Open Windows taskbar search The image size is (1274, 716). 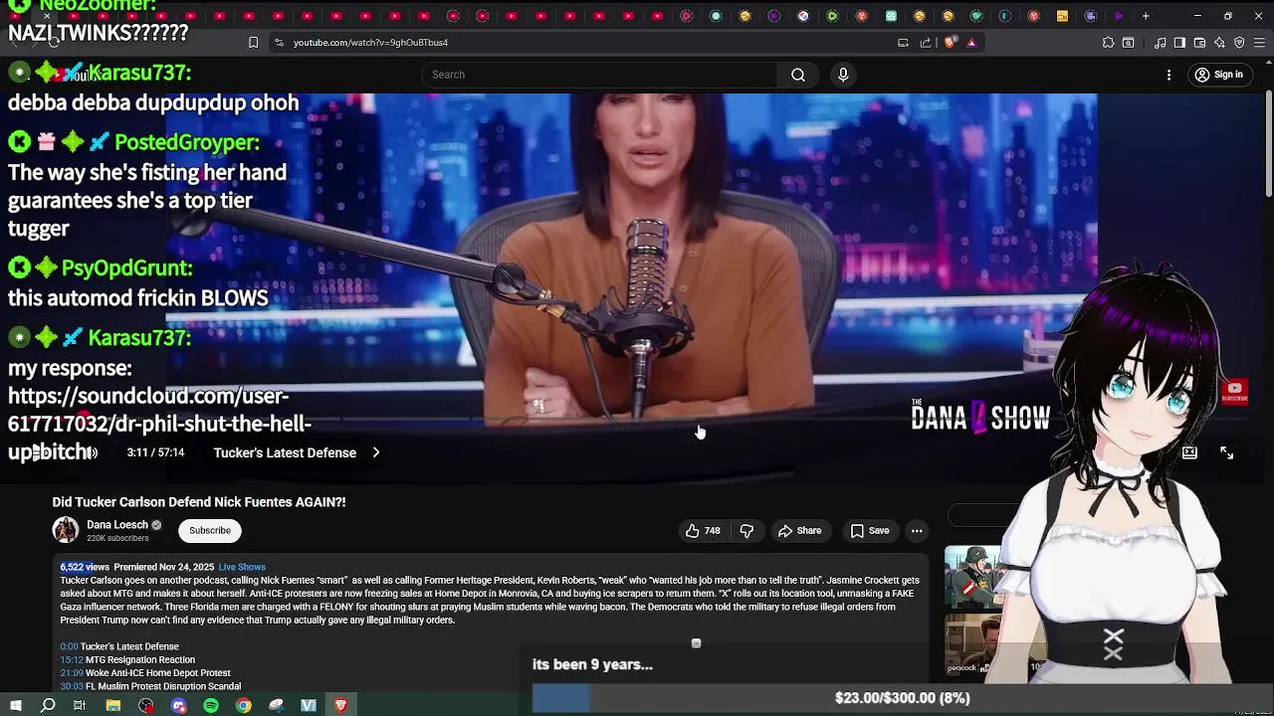pyautogui.click(x=48, y=705)
